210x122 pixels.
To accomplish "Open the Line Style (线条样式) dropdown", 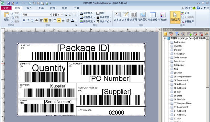I will pos(104,21).
